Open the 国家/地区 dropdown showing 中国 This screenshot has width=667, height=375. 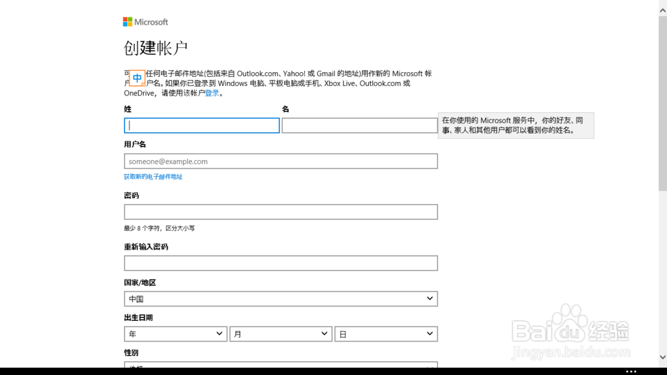pyautogui.click(x=281, y=299)
